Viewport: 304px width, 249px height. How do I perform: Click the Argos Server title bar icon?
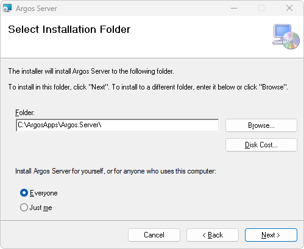[x=7, y=8]
